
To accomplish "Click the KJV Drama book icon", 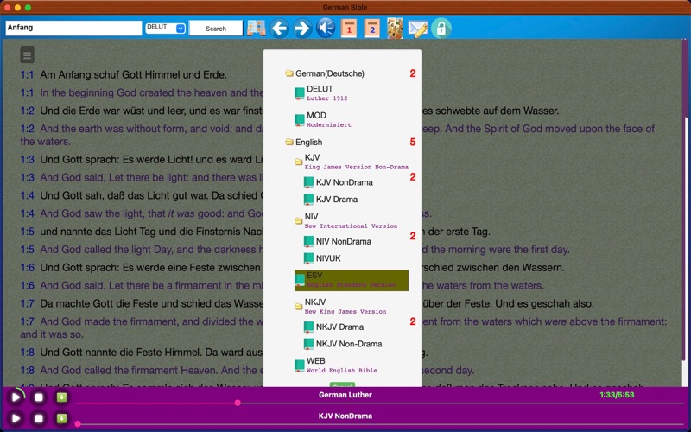I will tap(308, 200).
